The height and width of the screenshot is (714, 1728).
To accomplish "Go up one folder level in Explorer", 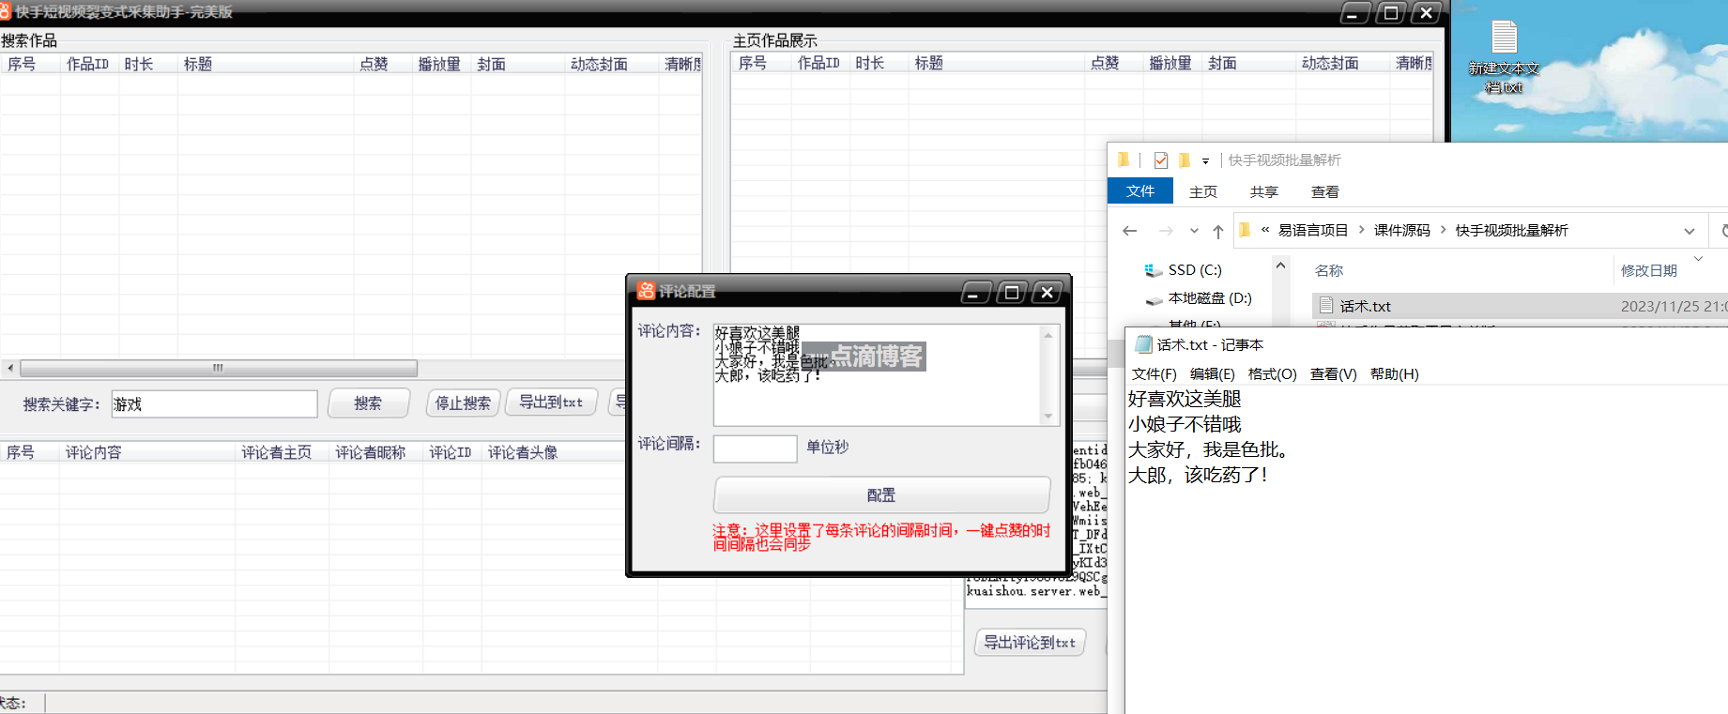I will pos(1217,231).
